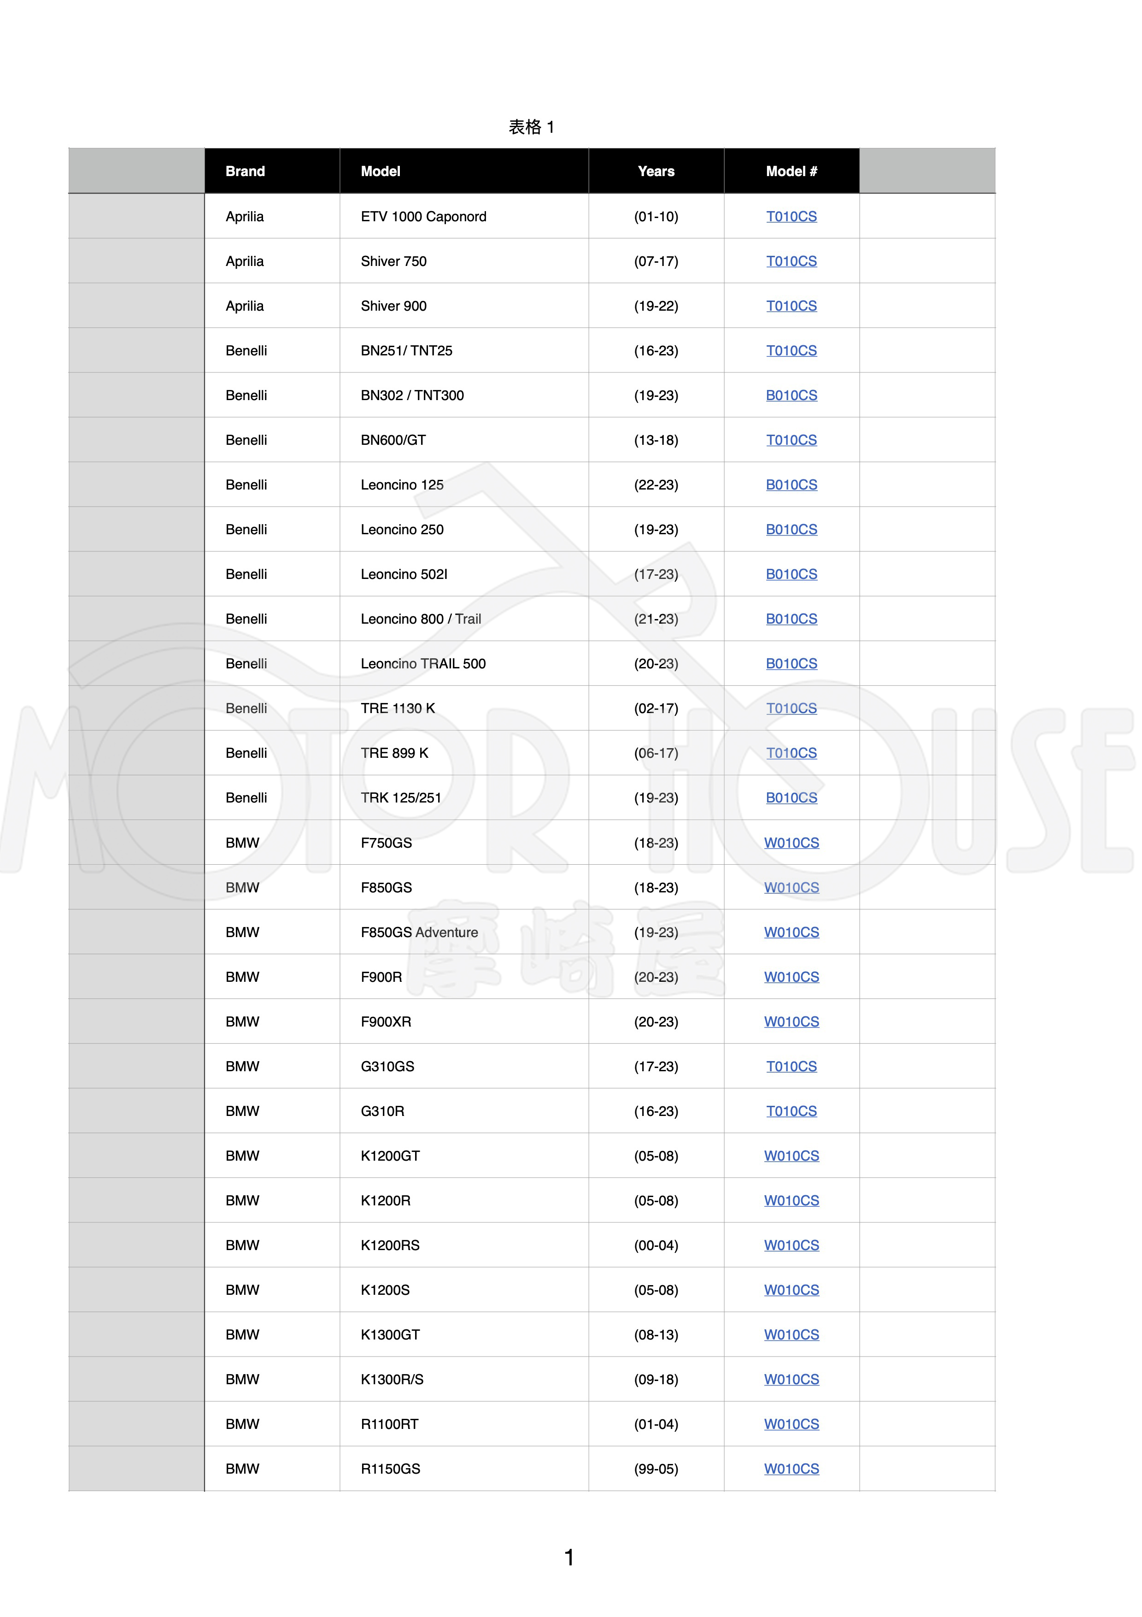Click the W010CS link for F850GS Adventure
1142x1617 pixels.
point(791,932)
